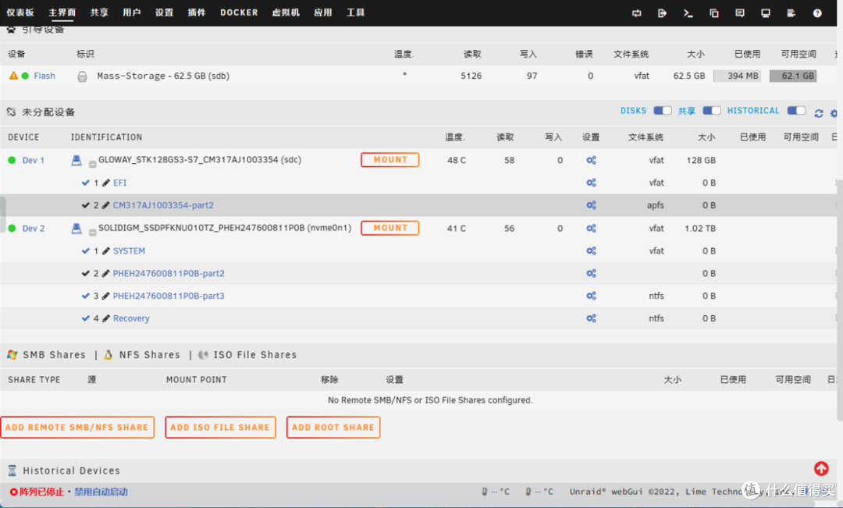Viewport: 843px width, 508px height.
Task: Toggle checkmark for SYSTEM partition
Action: click(86, 251)
